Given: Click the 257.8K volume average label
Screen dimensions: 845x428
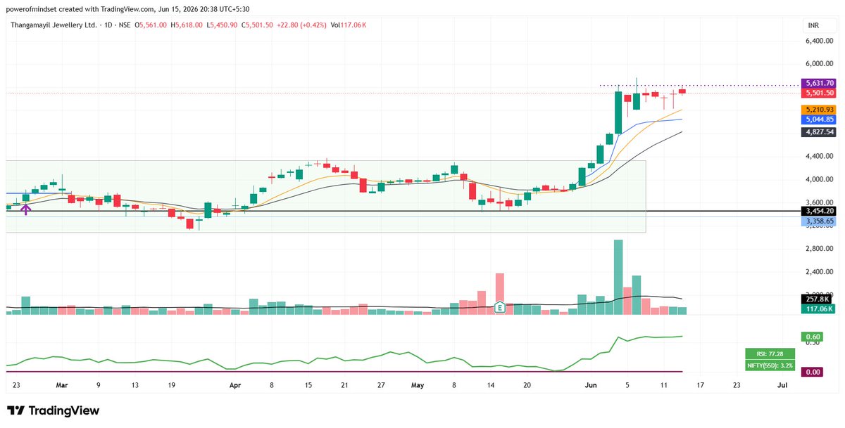Looking at the screenshot, I should tap(817, 299).
